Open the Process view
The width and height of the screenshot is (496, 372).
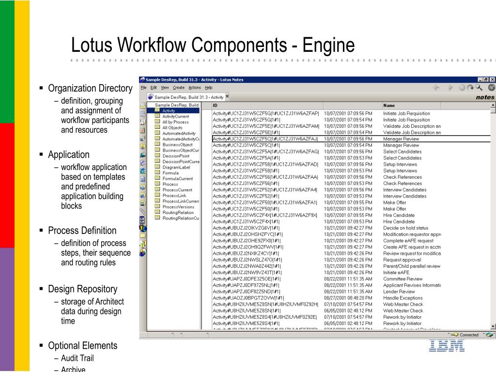170,185
